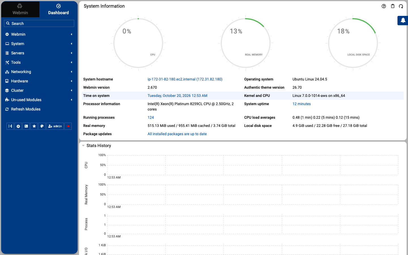Click the Webmin gear icon in the menu
The image size is (408, 255).
tap(7, 34)
